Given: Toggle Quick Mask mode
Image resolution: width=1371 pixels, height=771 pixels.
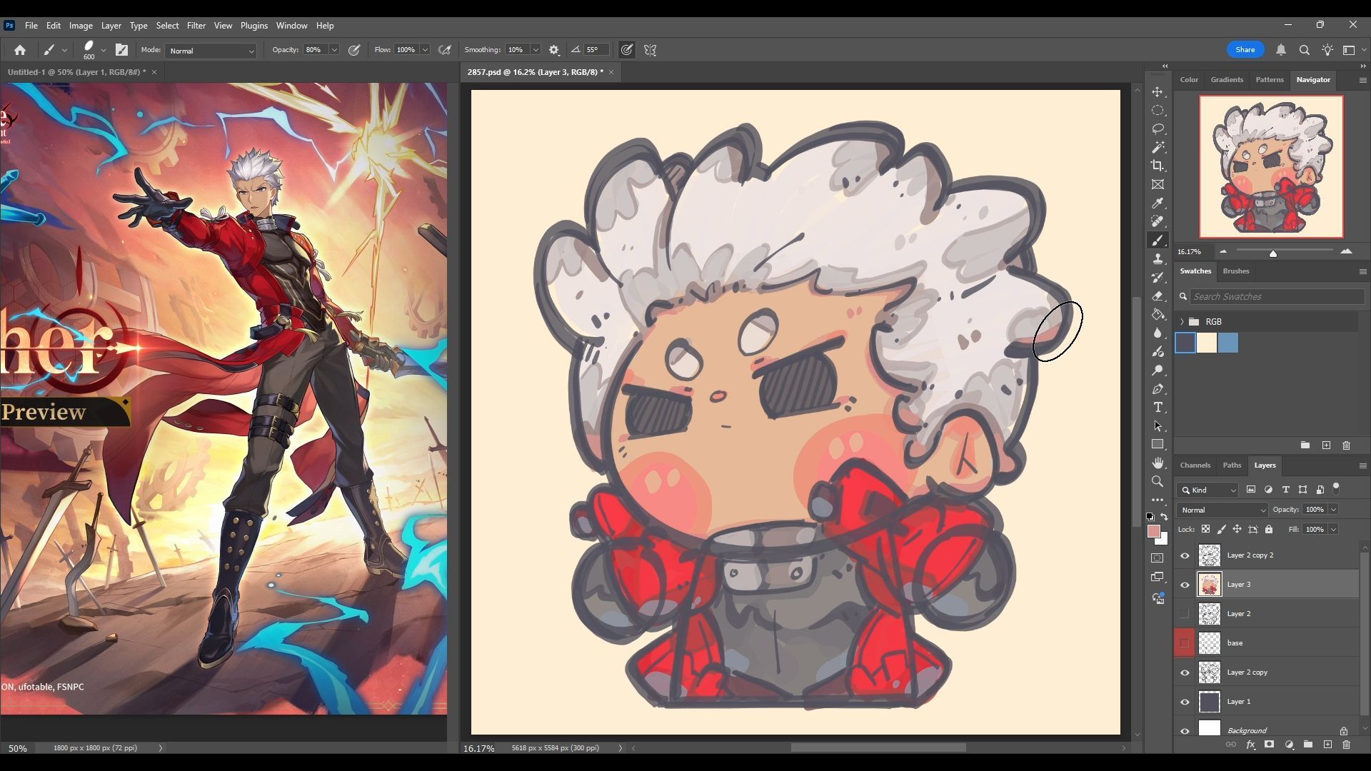Looking at the screenshot, I should 1157,558.
